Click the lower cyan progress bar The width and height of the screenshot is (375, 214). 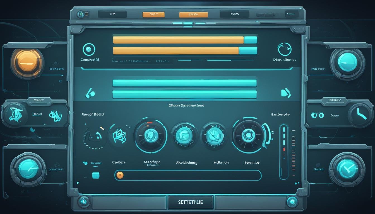(184, 94)
